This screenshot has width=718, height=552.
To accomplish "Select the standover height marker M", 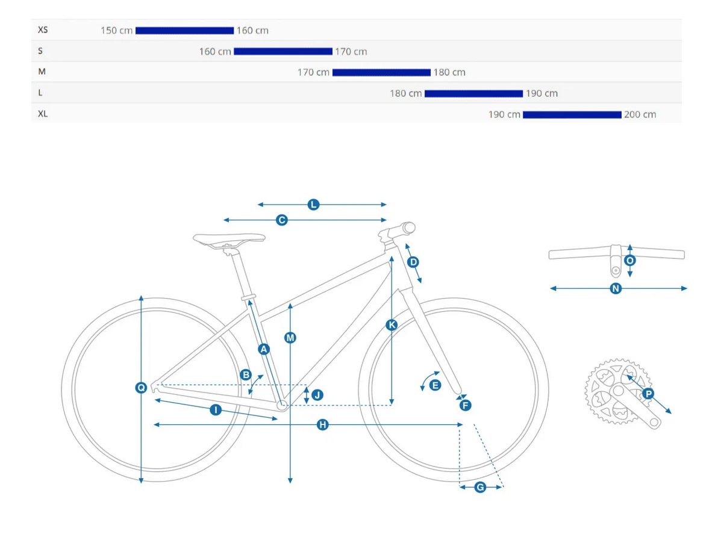I will [x=290, y=338].
